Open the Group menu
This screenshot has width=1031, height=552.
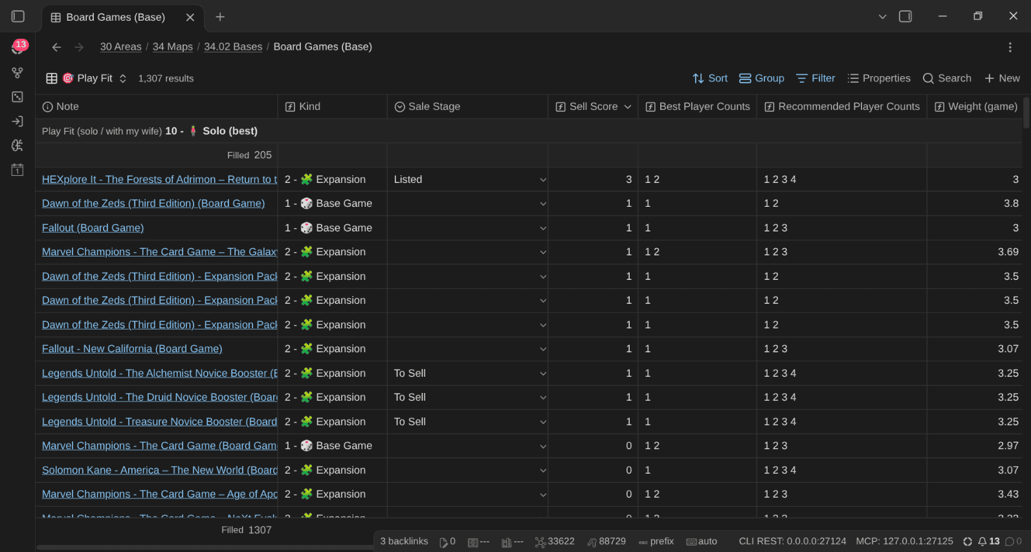point(762,78)
